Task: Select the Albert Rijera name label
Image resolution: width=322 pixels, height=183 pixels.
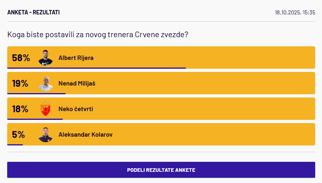Action: point(76,58)
